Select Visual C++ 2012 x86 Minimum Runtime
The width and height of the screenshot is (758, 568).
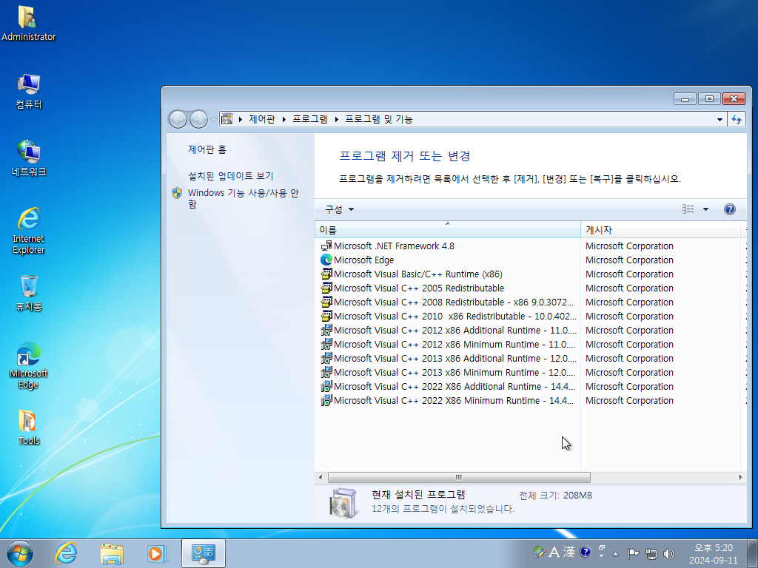tap(448, 344)
